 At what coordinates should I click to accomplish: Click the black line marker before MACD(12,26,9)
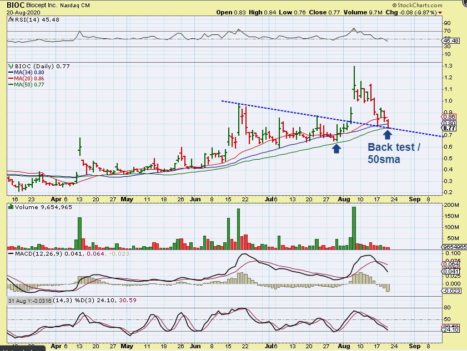click(11, 254)
